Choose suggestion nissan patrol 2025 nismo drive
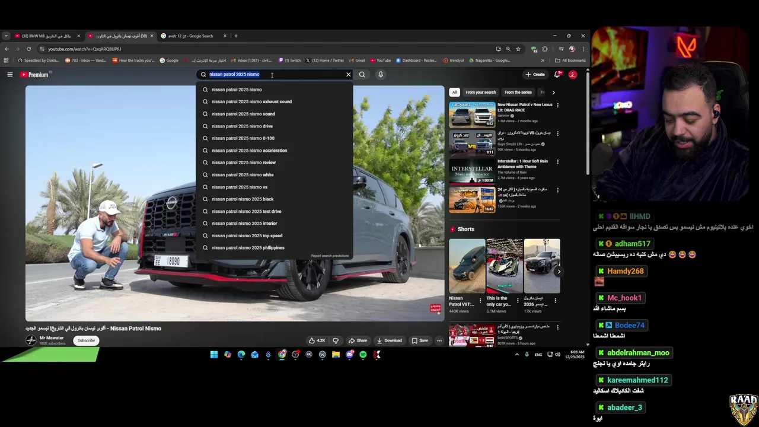This screenshot has width=759, height=427. pos(275,126)
